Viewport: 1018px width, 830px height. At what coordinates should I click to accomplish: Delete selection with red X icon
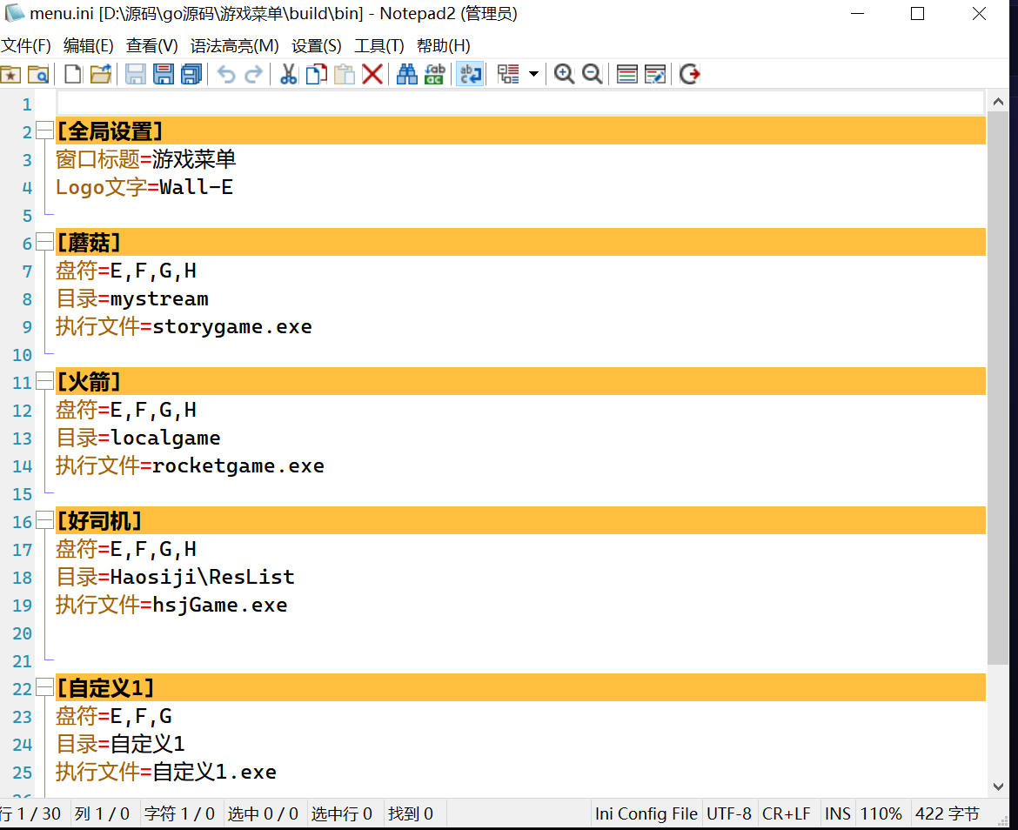(372, 74)
